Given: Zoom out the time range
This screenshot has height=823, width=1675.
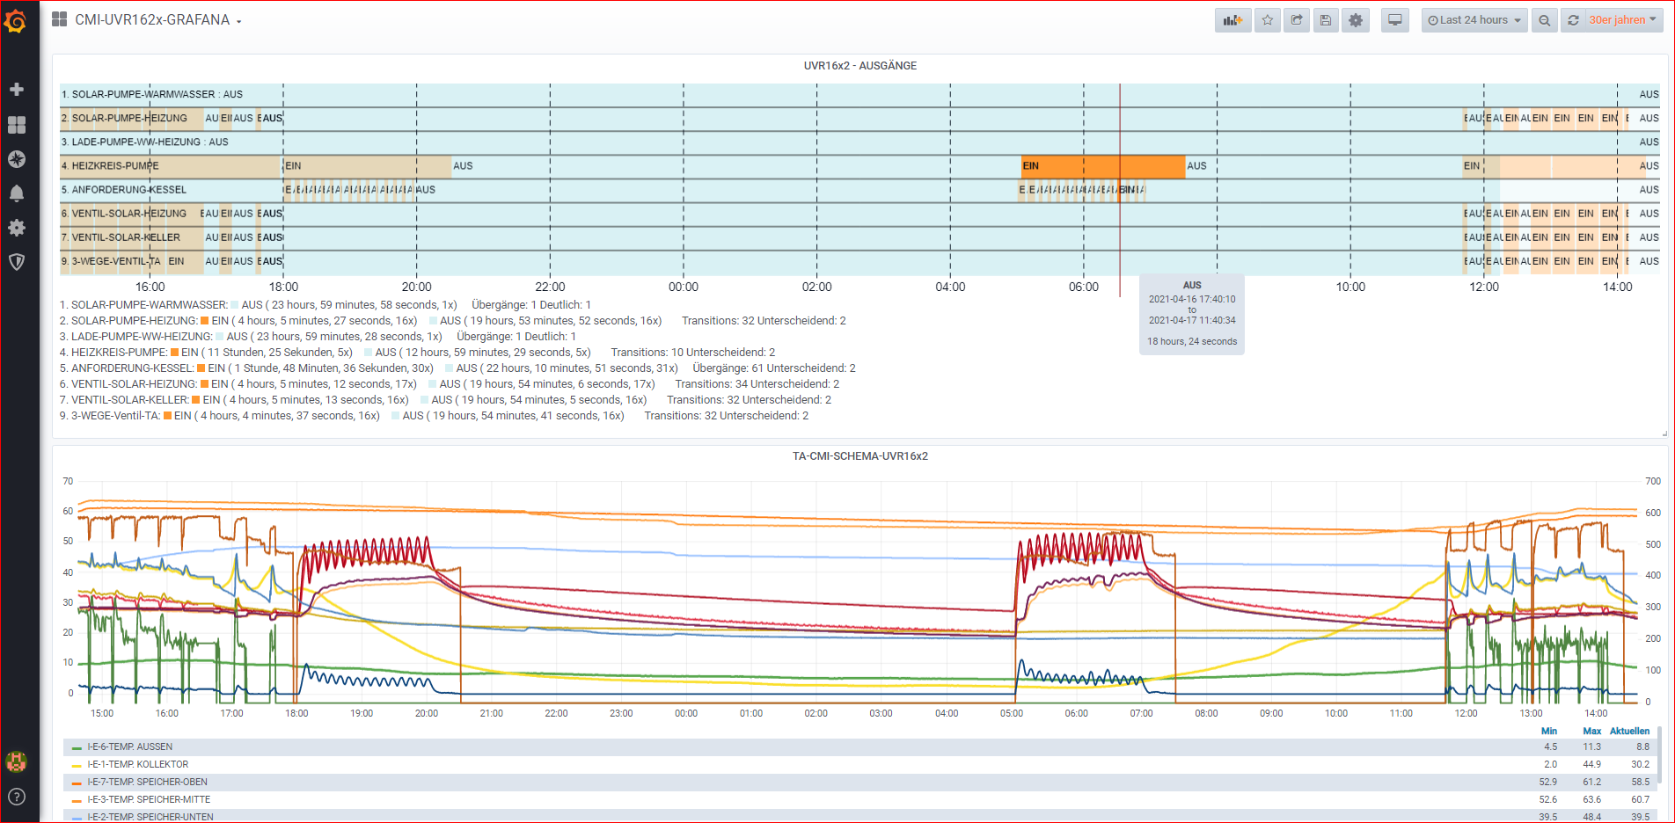Looking at the screenshot, I should (1544, 20).
